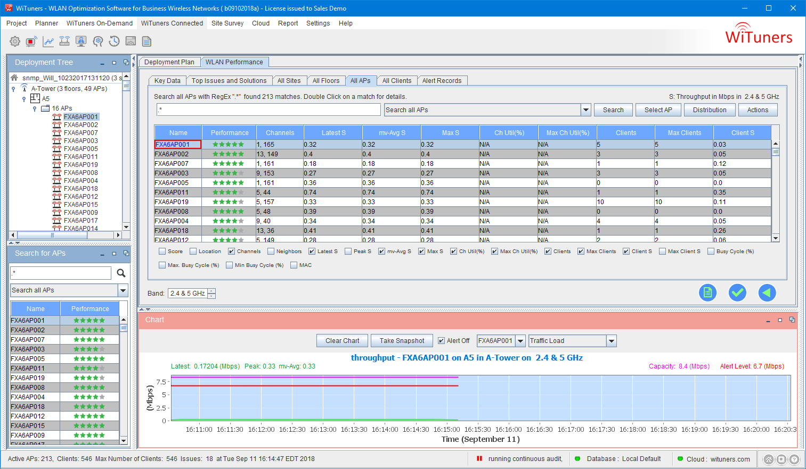Viewport: 806px width, 469px height.
Task: Open the WiTuners On-Demand menu
Action: (100, 23)
